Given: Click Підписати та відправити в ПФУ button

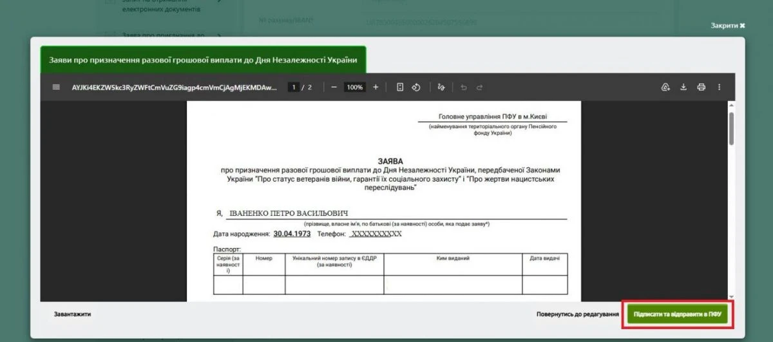Looking at the screenshot, I should (677, 314).
